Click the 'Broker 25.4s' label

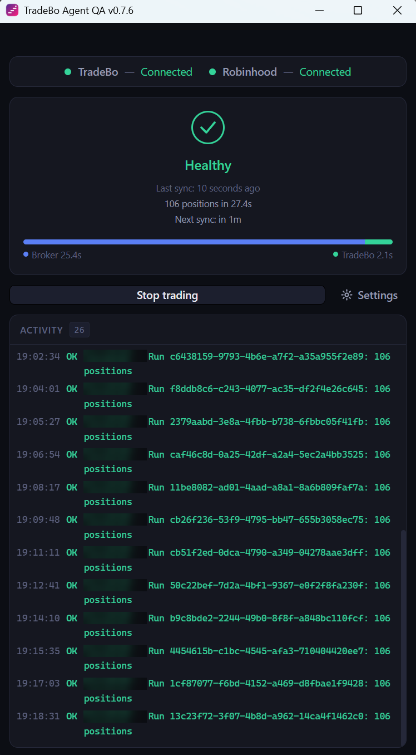(x=57, y=255)
